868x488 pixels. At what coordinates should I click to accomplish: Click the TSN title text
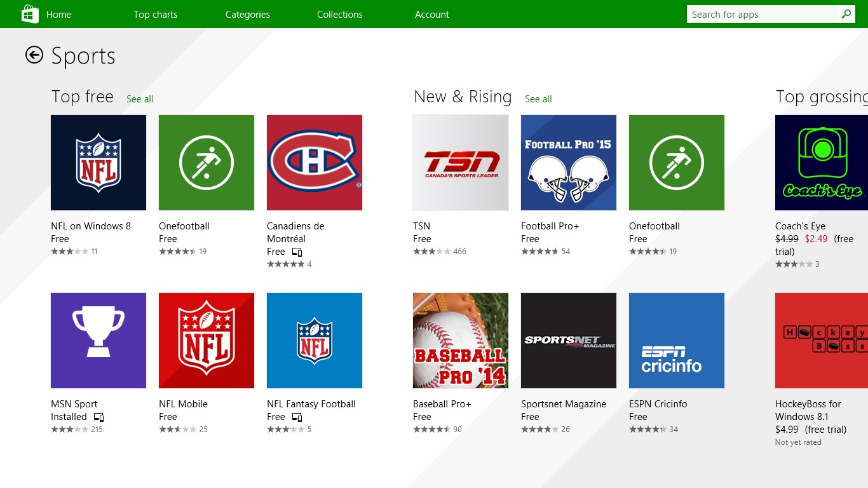[x=421, y=226]
